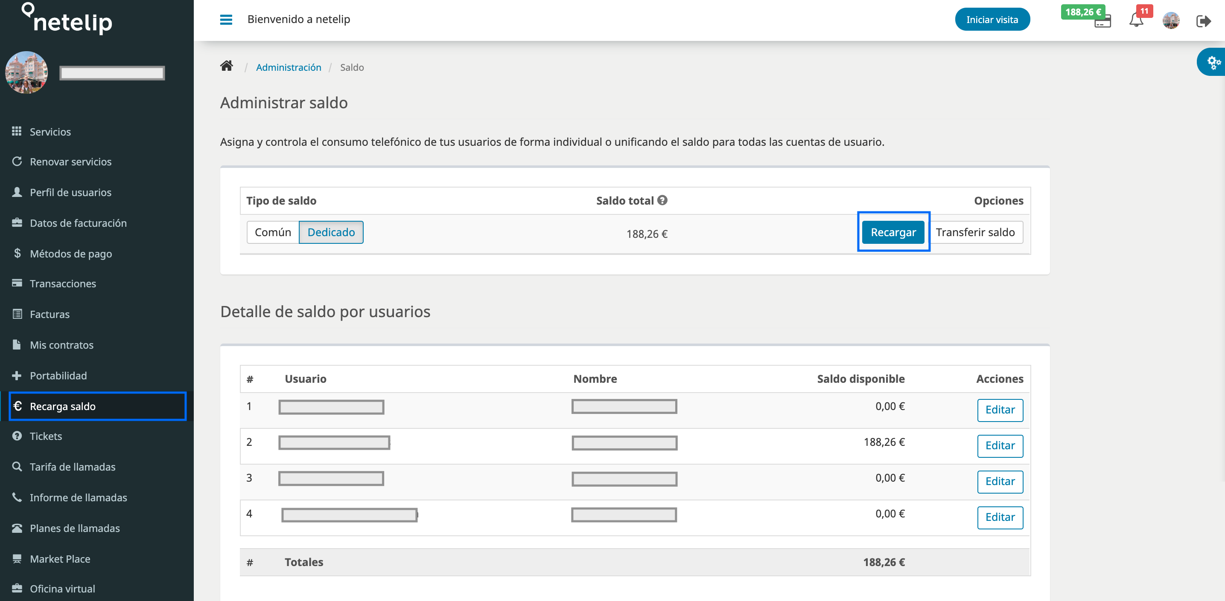Click the home breadcrumb icon
The height and width of the screenshot is (601, 1225).
pyautogui.click(x=226, y=66)
